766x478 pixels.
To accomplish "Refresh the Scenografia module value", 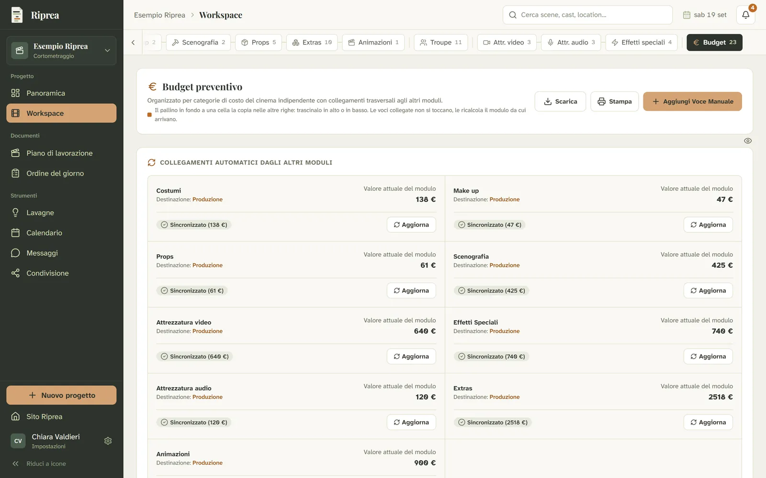I will point(708,291).
